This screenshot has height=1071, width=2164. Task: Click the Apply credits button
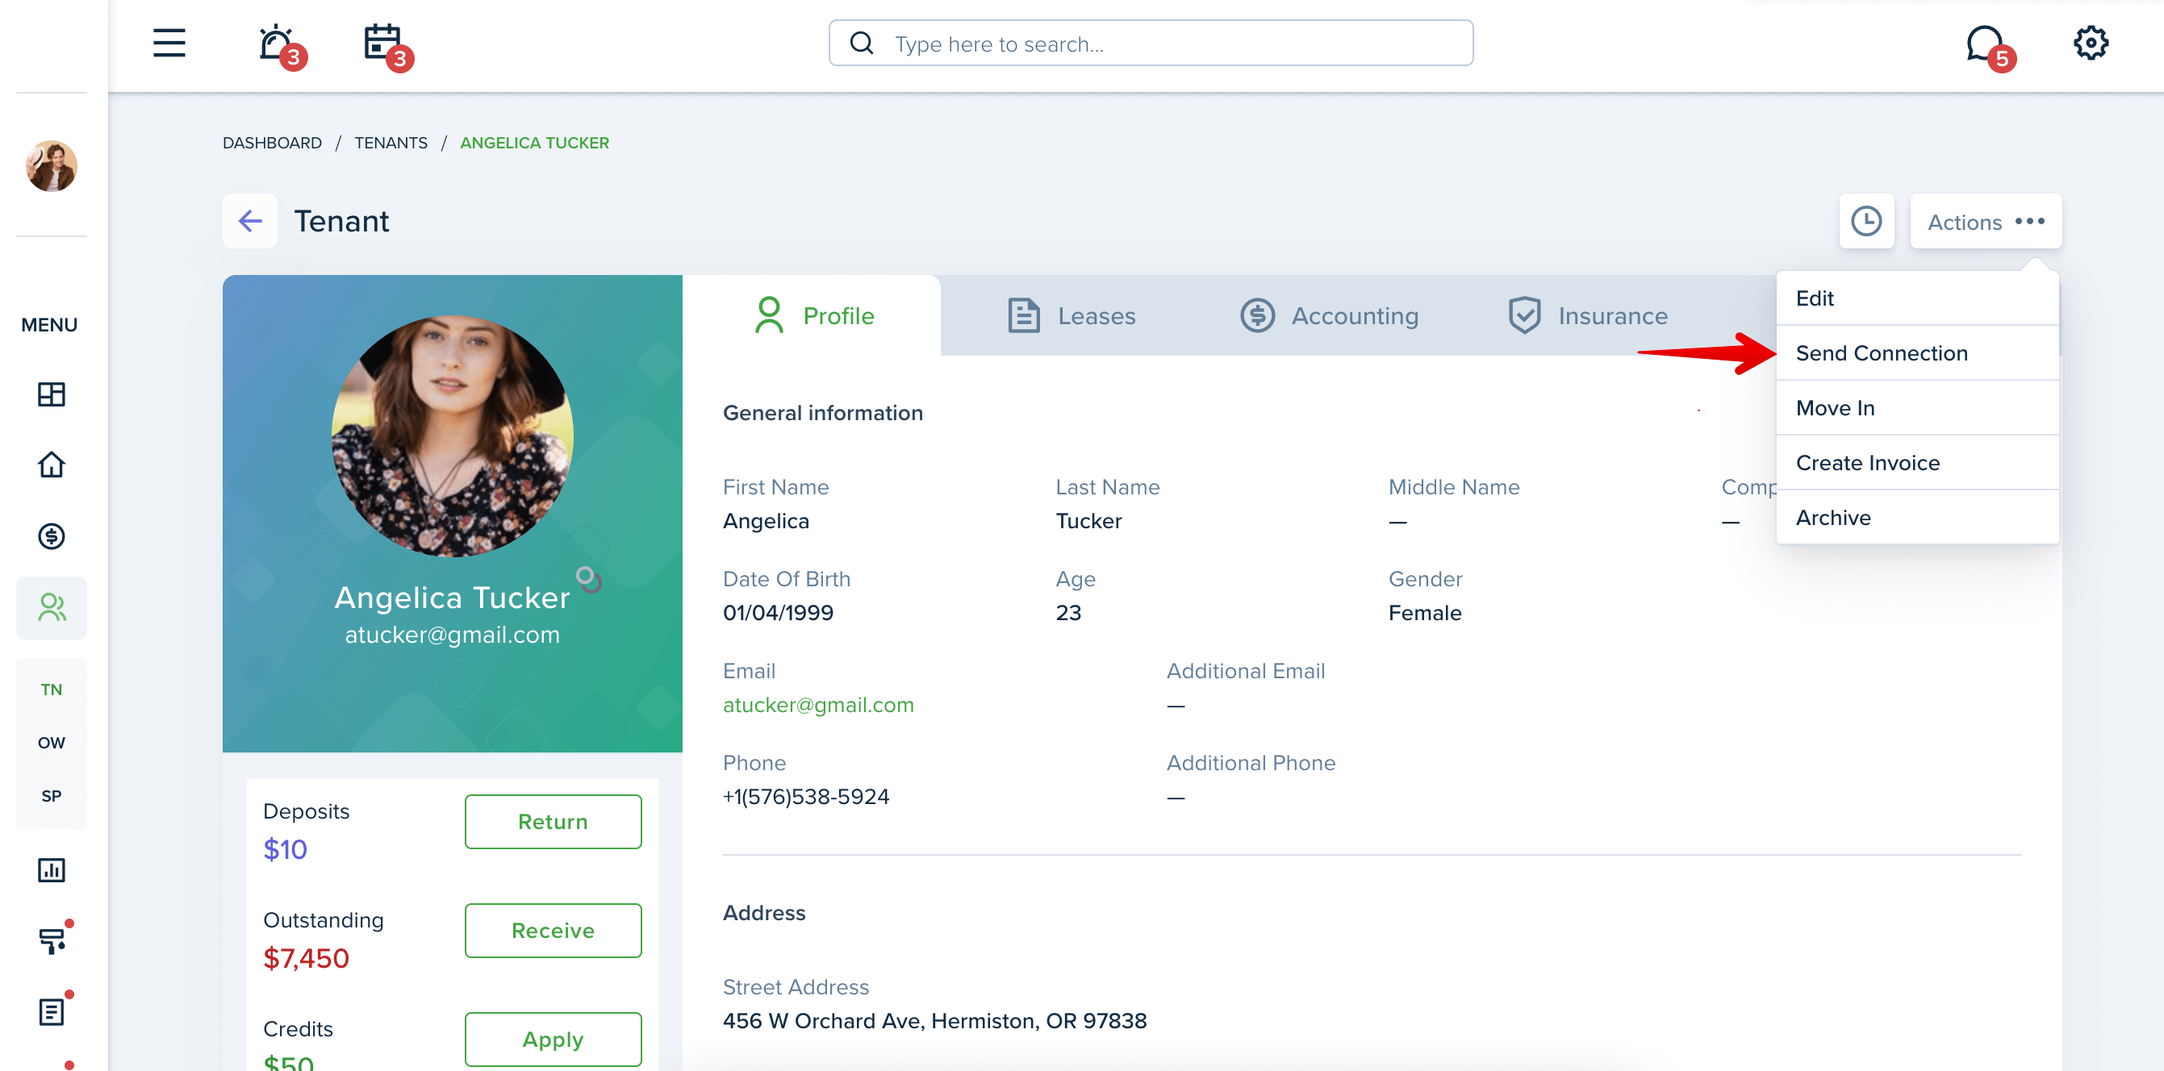pyautogui.click(x=553, y=1039)
